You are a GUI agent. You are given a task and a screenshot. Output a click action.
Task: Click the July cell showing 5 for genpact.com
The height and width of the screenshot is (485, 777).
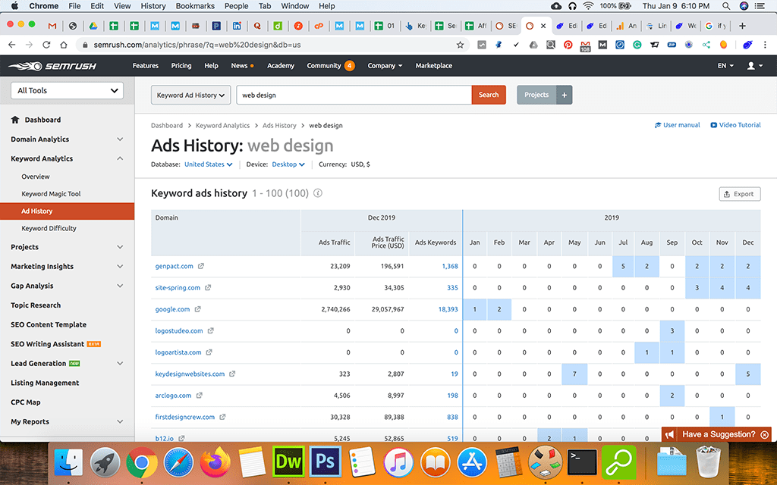point(623,266)
